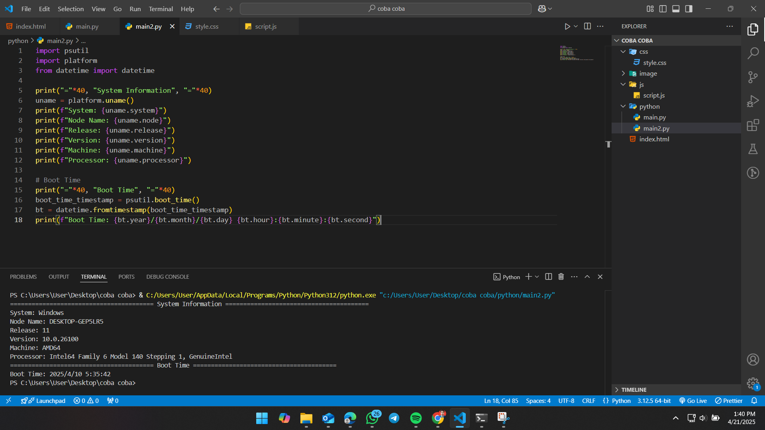Open Manage settings gear
The height and width of the screenshot is (430, 765).
(x=753, y=383)
